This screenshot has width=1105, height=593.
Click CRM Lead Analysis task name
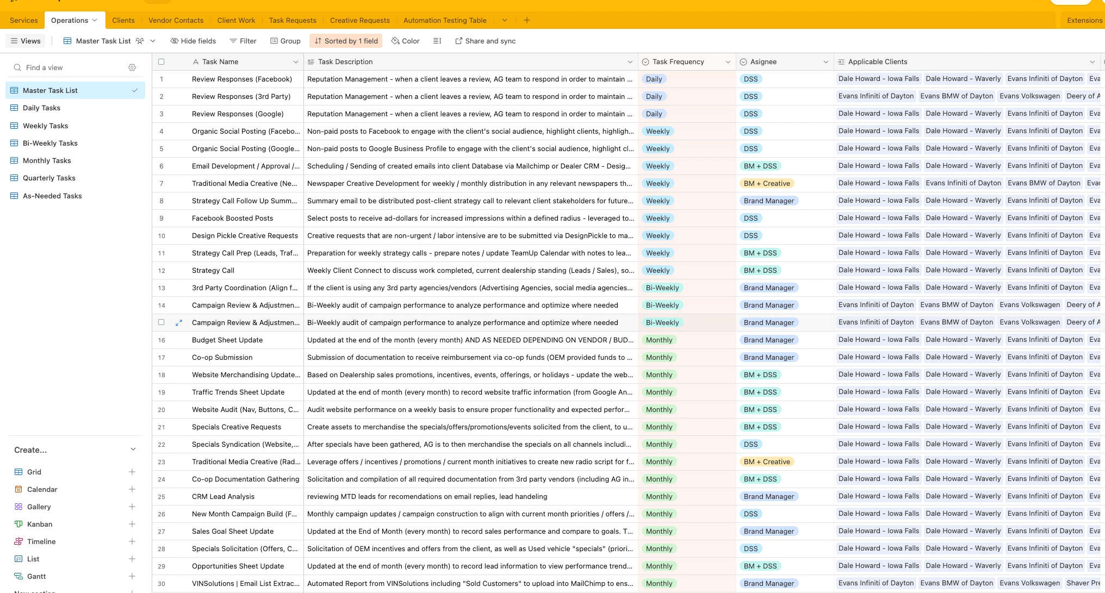coord(224,496)
